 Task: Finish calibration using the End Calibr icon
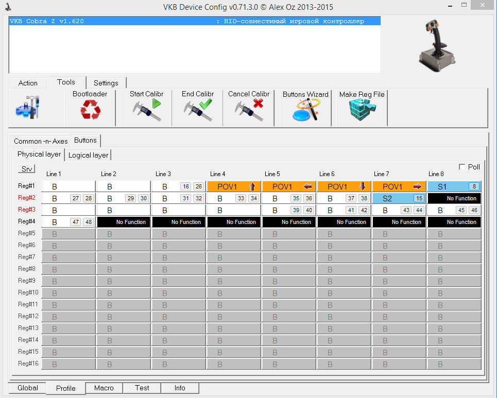click(198, 110)
